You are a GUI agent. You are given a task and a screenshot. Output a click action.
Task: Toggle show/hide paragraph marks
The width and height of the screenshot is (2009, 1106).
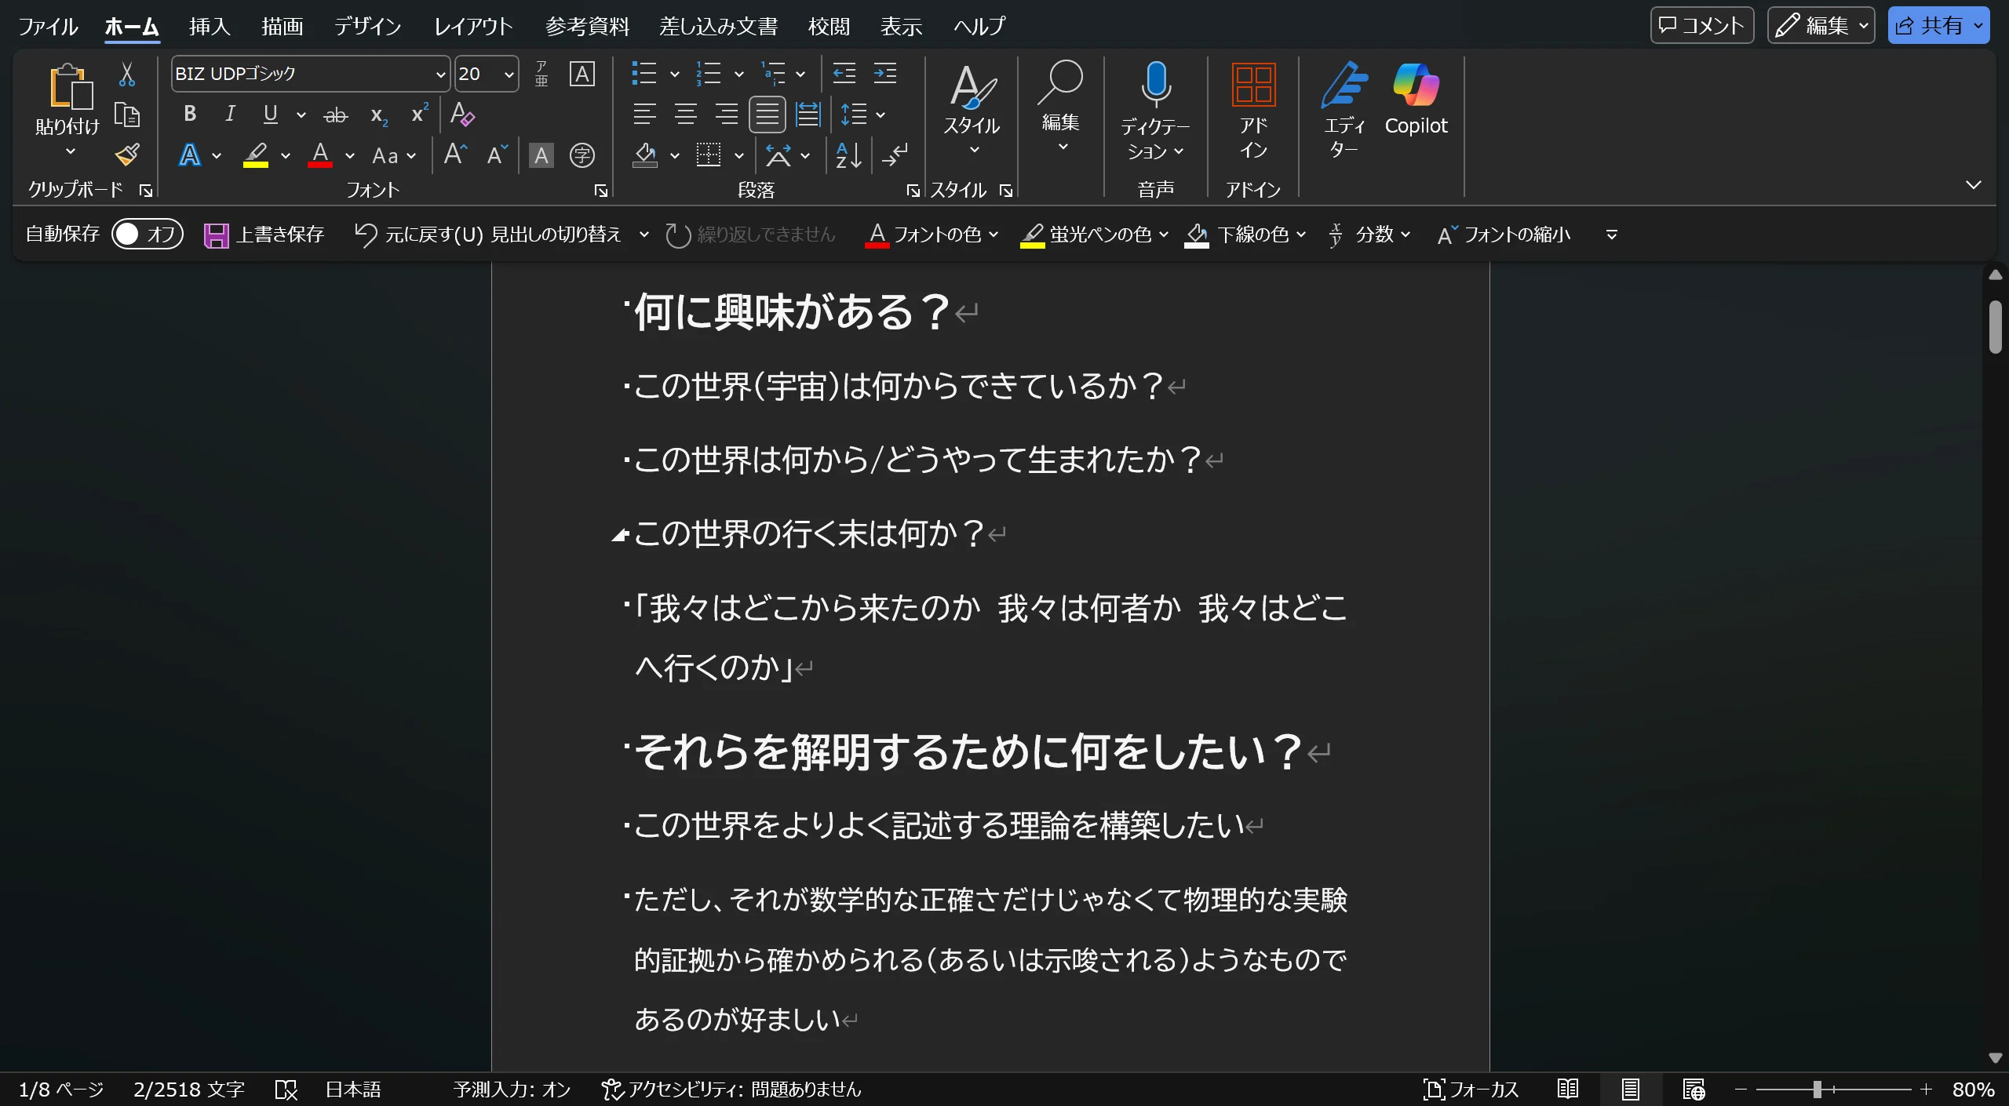click(x=895, y=155)
